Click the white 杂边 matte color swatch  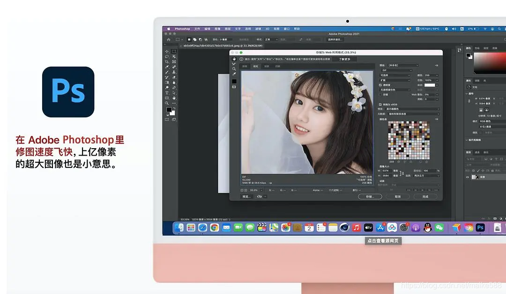point(430,85)
